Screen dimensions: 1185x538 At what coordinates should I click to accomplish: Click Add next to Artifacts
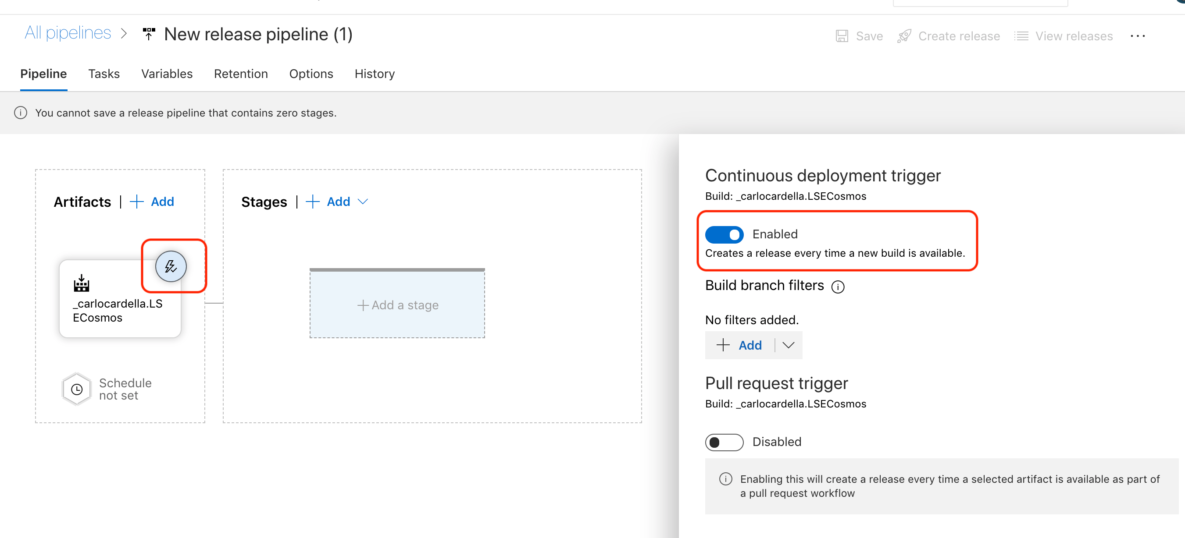(x=162, y=202)
